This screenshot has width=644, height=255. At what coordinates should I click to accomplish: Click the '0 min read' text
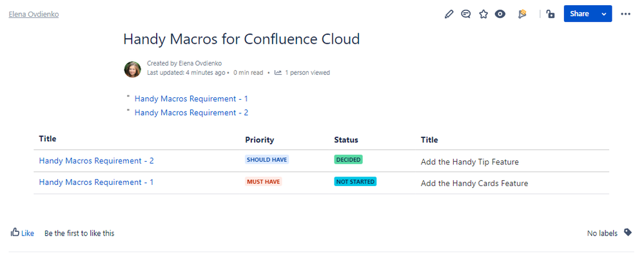248,73
